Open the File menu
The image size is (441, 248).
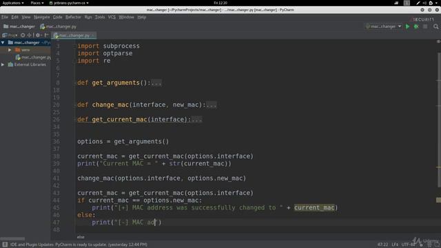[x=5, y=17]
